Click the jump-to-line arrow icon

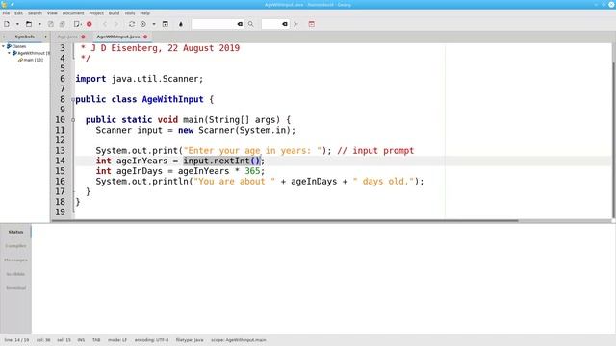295,24
